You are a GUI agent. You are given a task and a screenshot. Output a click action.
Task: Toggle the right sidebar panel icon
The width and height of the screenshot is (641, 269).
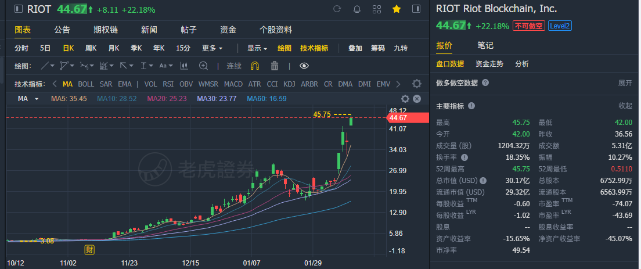[416, 9]
